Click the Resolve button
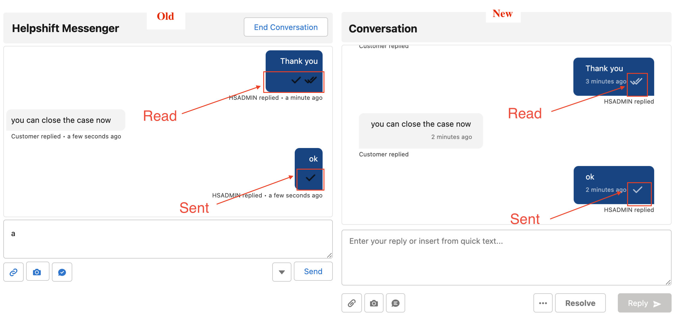This screenshot has height=317, width=677. 580,303
